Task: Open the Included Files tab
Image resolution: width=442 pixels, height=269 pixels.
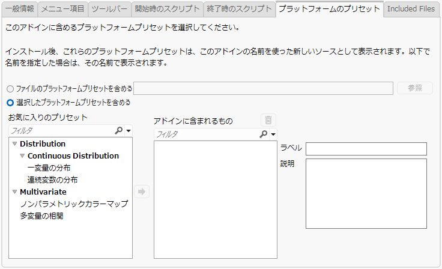Action: [x=411, y=9]
